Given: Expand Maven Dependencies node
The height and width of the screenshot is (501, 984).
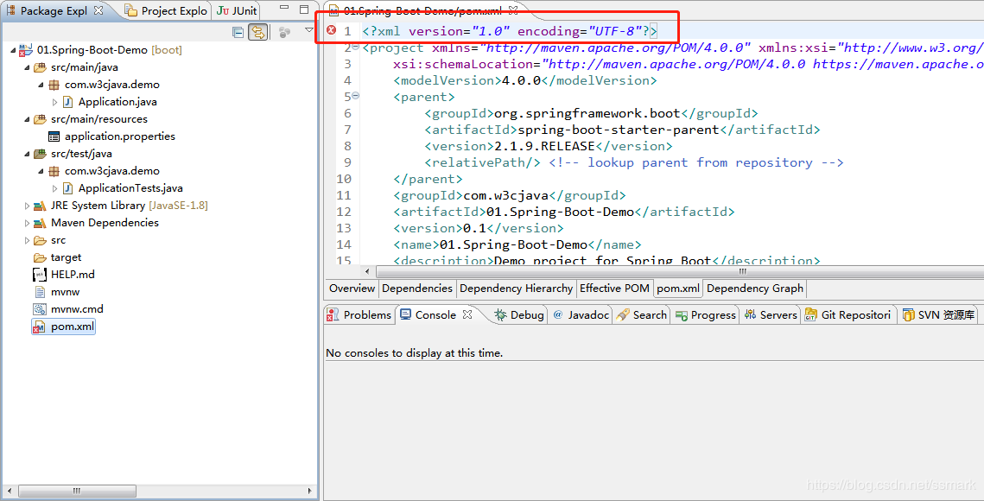Looking at the screenshot, I should pos(27,223).
